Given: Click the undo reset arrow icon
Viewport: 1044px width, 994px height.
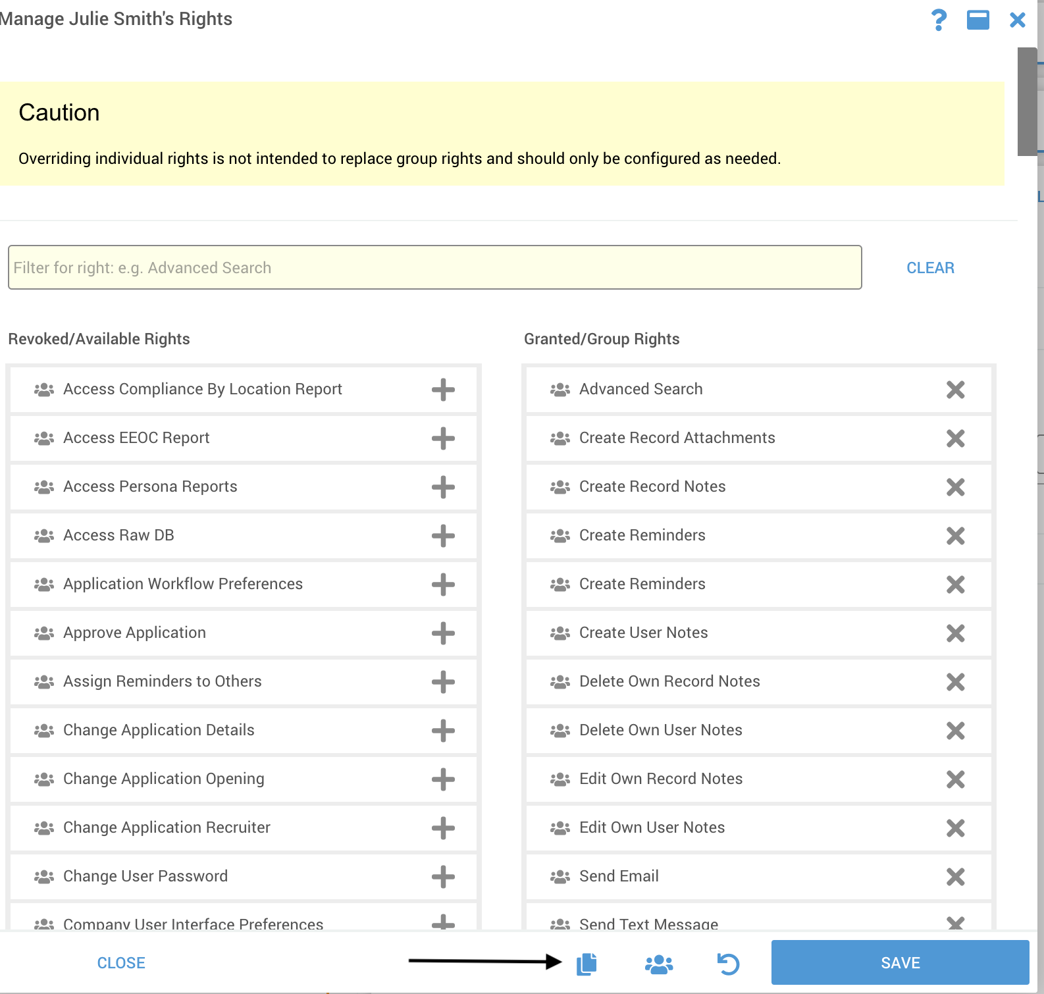Looking at the screenshot, I should pyautogui.click(x=728, y=964).
